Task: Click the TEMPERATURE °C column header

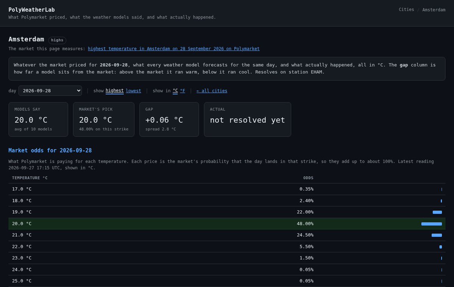Action: pos(30,178)
